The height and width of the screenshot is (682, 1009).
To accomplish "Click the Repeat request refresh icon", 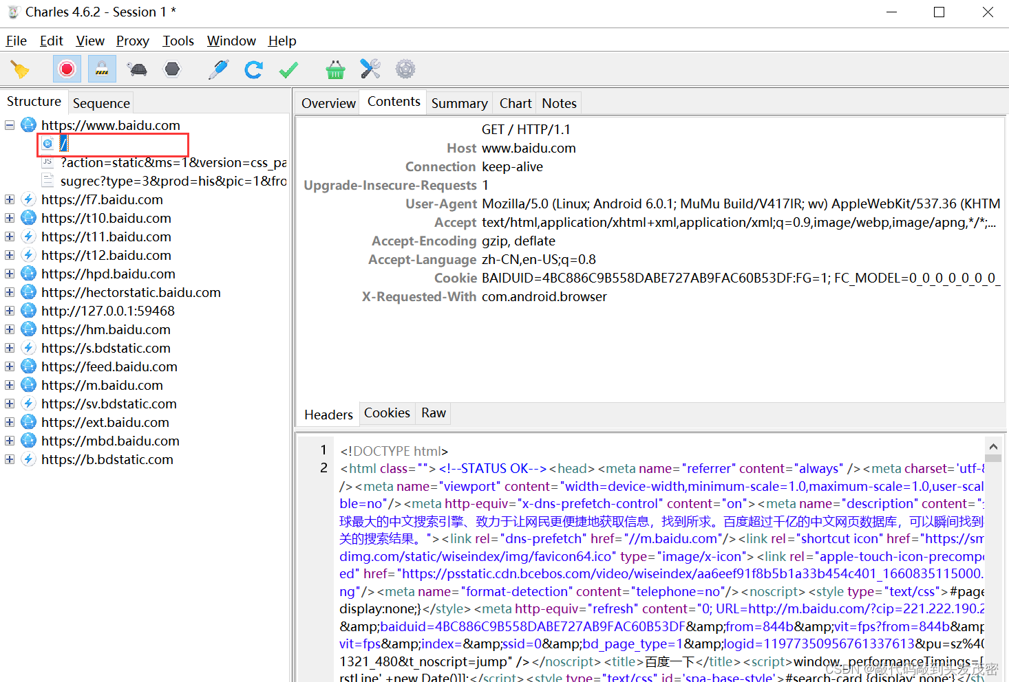I will (254, 69).
